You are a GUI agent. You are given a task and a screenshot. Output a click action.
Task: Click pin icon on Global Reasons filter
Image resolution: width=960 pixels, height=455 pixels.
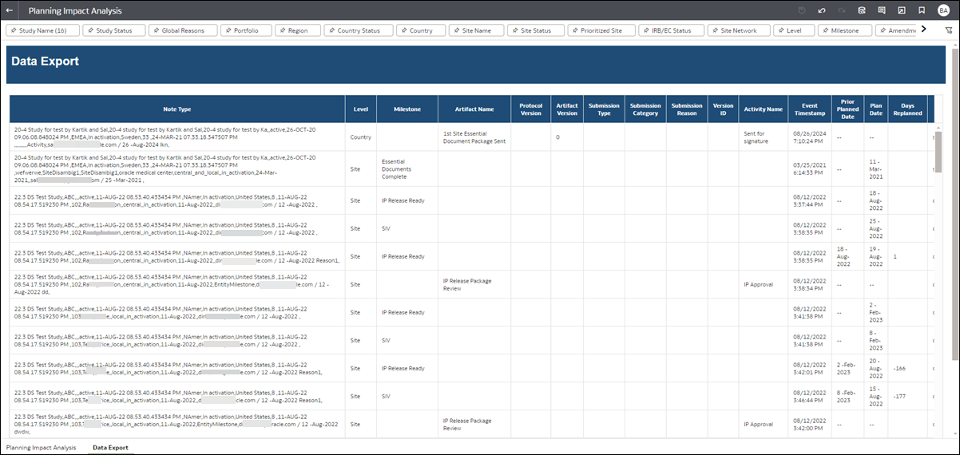[157, 30]
